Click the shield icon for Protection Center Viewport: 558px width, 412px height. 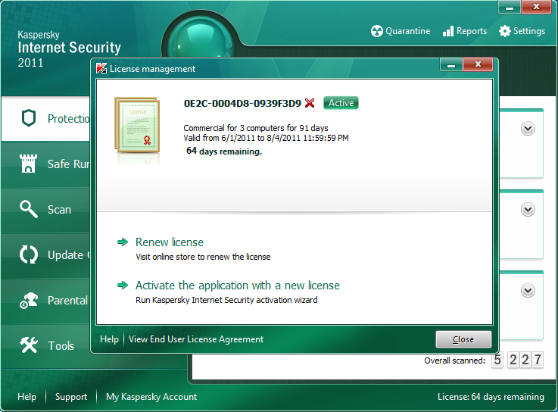pyautogui.click(x=29, y=118)
